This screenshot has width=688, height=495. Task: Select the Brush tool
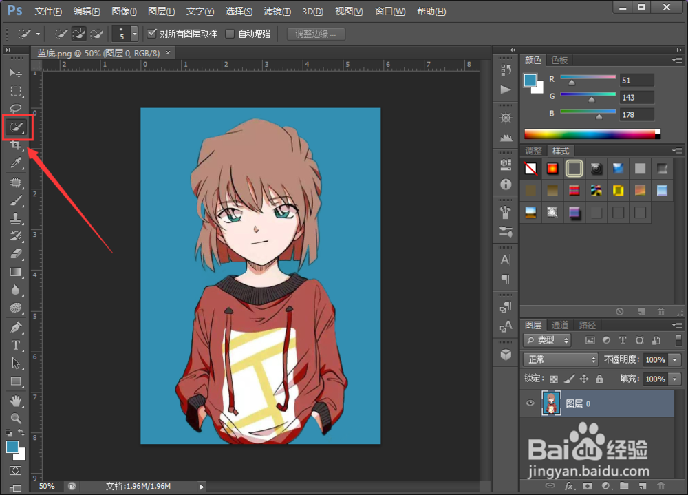tap(16, 201)
